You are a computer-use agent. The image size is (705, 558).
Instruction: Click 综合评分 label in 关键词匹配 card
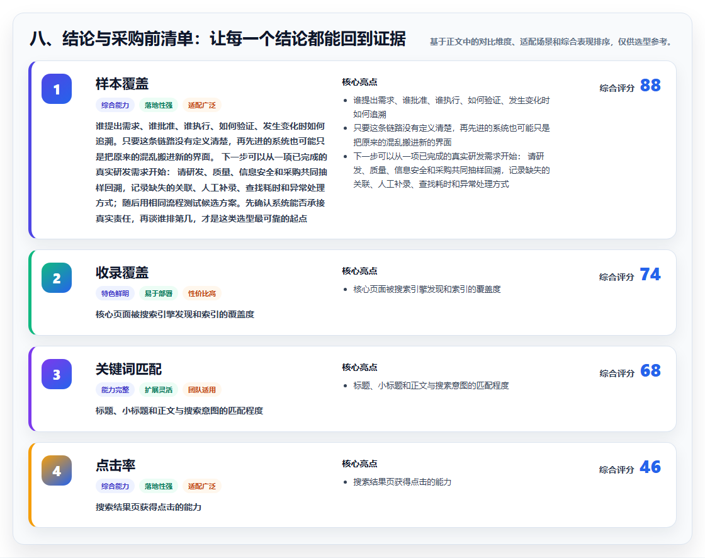coord(617,373)
